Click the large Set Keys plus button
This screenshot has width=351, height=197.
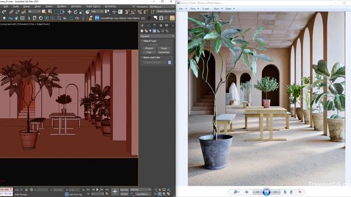coord(115,192)
